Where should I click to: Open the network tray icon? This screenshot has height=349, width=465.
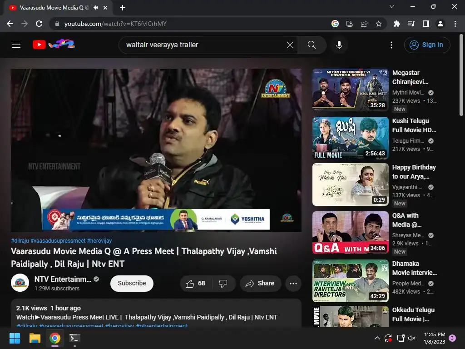(x=401, y=338)
